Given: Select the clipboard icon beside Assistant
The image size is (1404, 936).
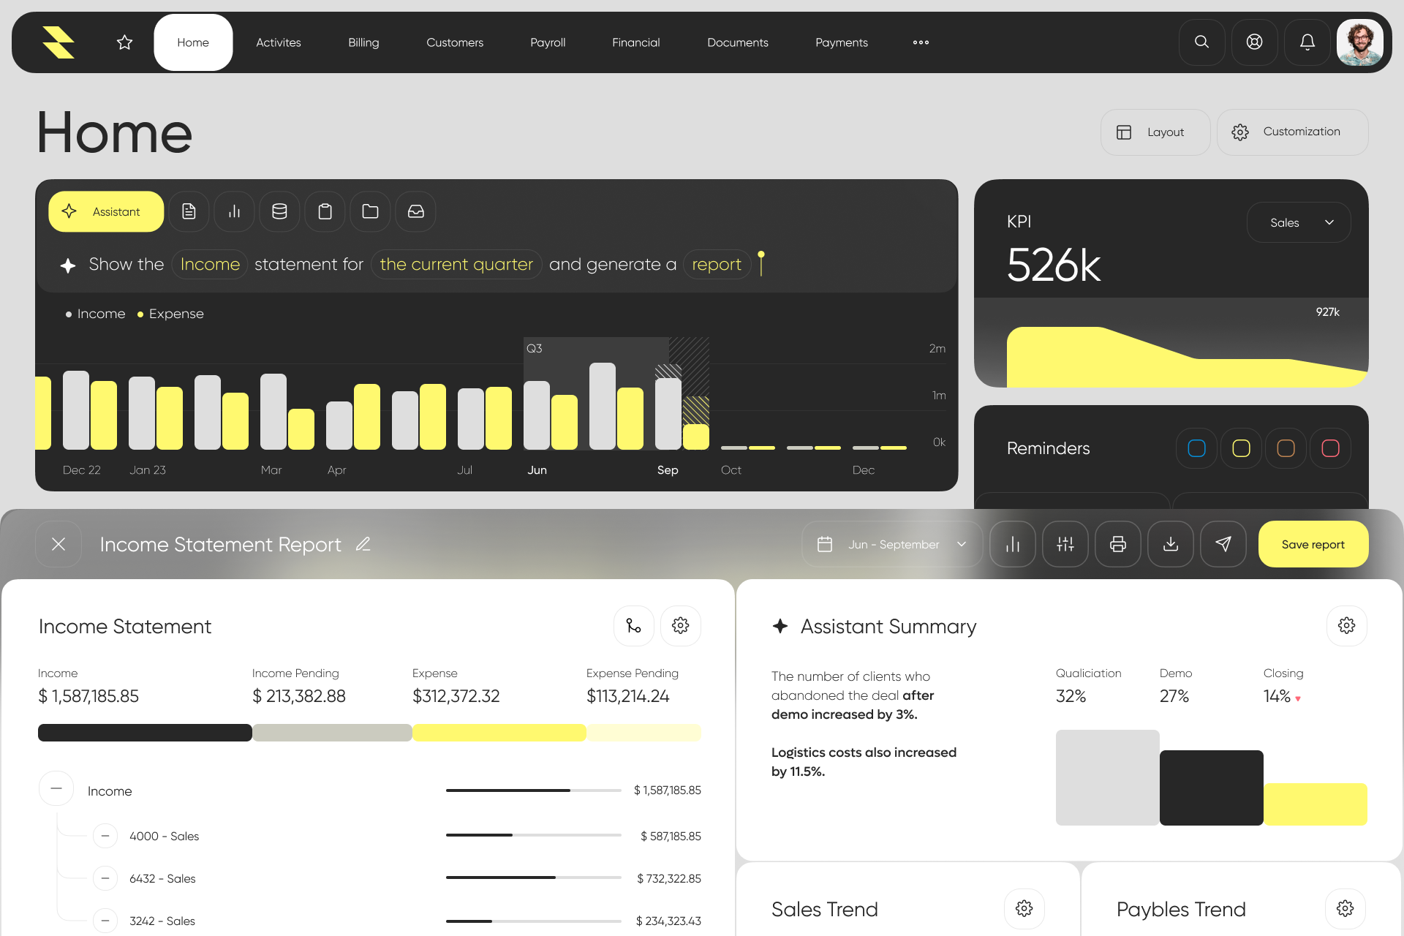Looking at the screenshot, I should pyautogui.click(x=325, y=211).
